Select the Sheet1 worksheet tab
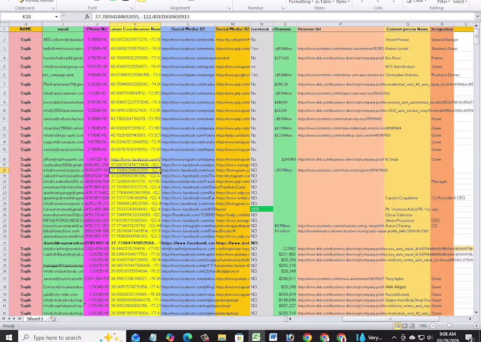 35,319
